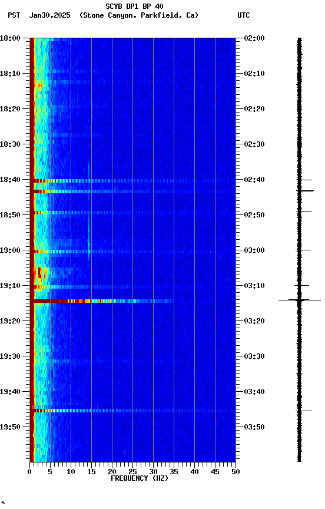Click the 19:45 event band in spectrogram
Image resolution: width=325 pixels, height=509 pixels.
132,411
